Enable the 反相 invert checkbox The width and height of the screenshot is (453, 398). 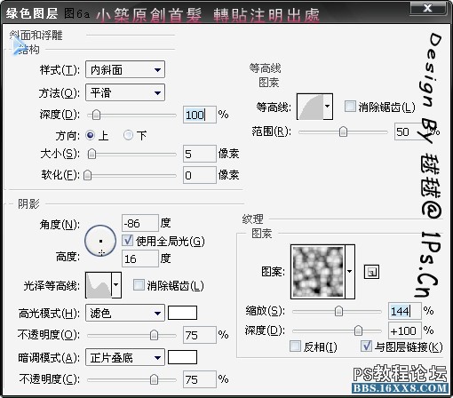(295, 346)
